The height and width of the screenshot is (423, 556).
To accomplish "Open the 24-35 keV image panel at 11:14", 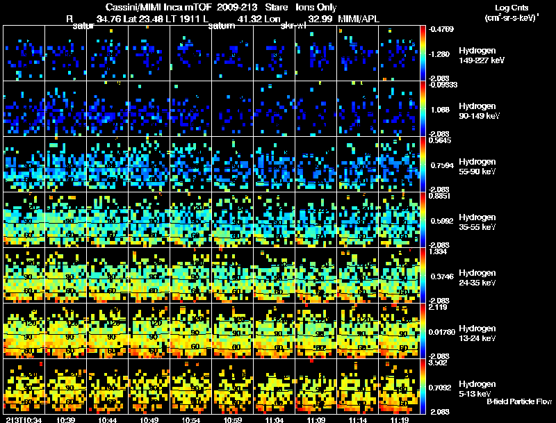I will point(357,275).
